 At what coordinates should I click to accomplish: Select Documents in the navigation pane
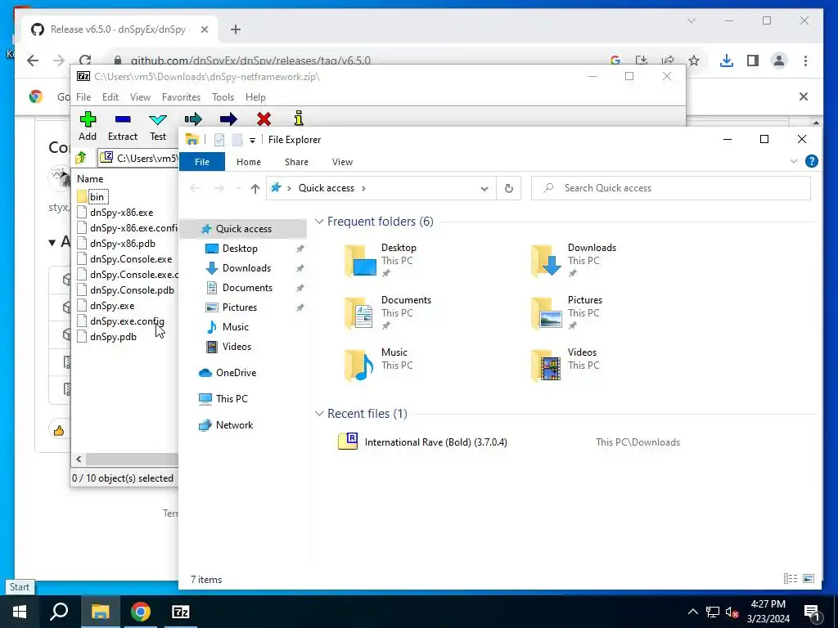tap(247, 288)
